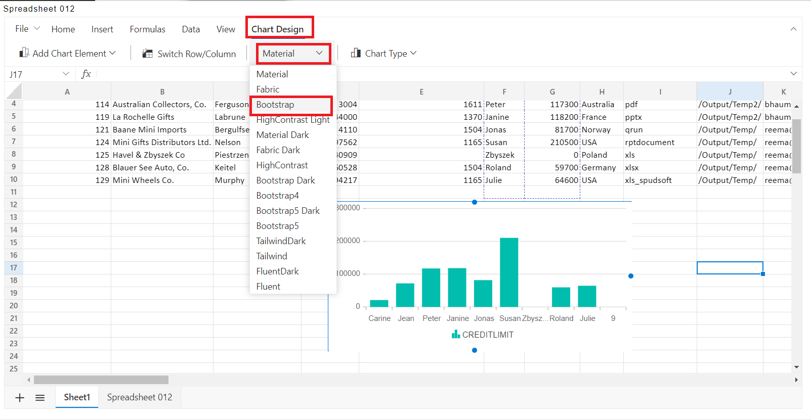Choose Bootstrap Dark theme
This screenshot has width=811, height=420.
pos(293,180)
